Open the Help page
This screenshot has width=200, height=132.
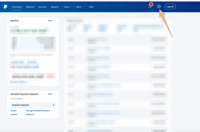tap(91, 7)
